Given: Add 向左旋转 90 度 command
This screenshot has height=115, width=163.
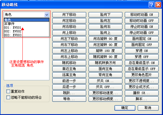Looking at the screenshot, I should coord(106,45).
